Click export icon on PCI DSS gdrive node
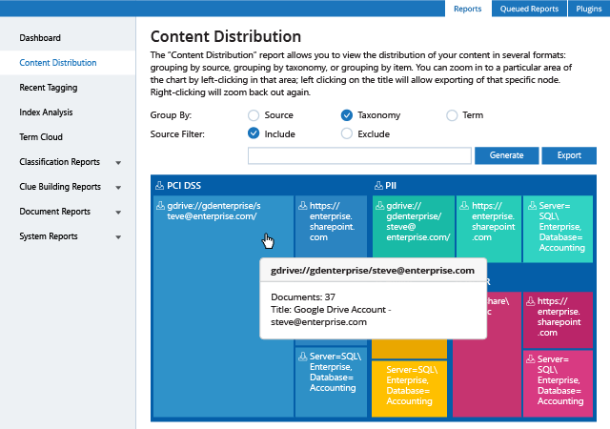Screen dimensions: 610x429 click(160, 206)
